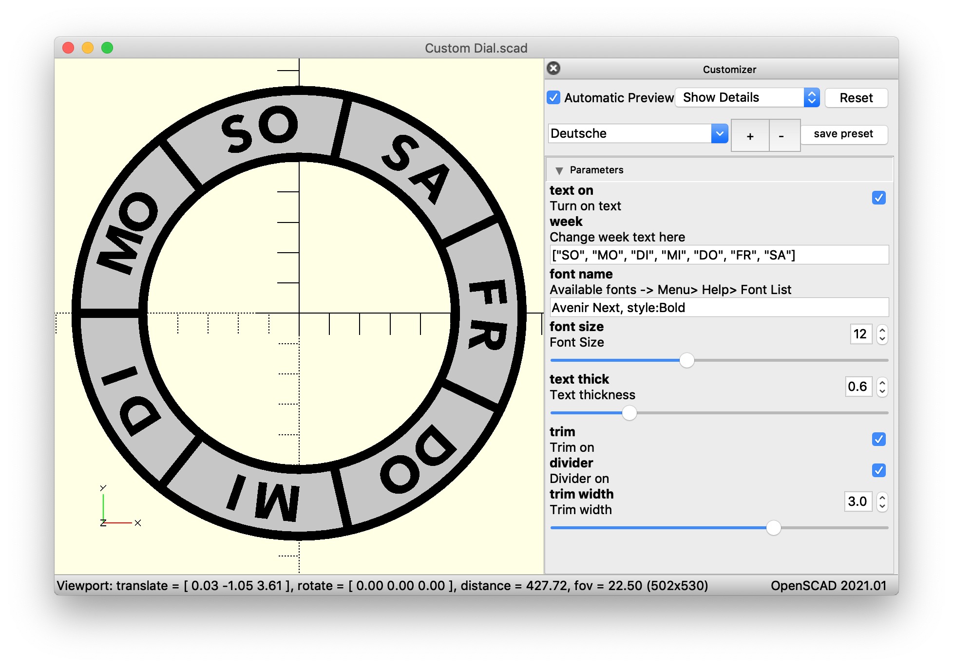Click the green fullscreen window button
Screen dimensions: 953x667
pos(107,48)
